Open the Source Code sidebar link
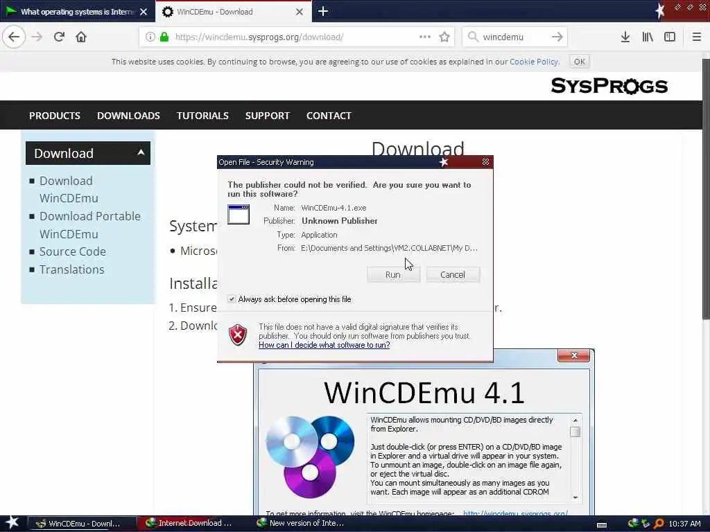 (72, 251)
